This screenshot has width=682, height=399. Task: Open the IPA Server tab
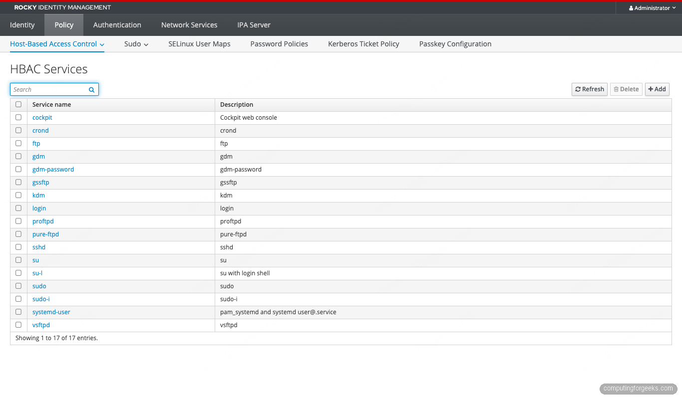coord(254,25)
